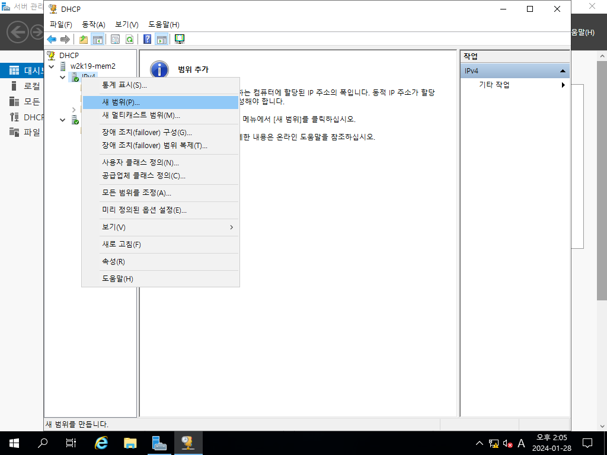
Task: Click the gray Forward arrow in DHCP toolbar
Action: (65, 39)
